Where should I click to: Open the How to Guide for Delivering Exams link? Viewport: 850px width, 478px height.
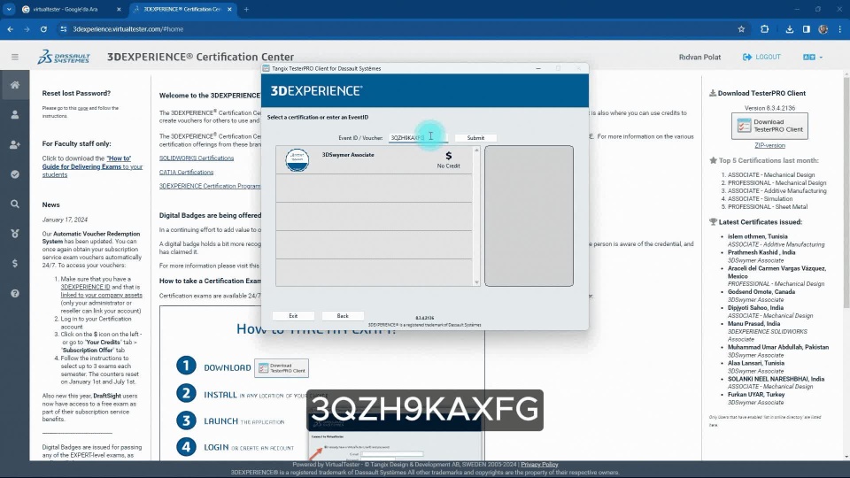92,166
